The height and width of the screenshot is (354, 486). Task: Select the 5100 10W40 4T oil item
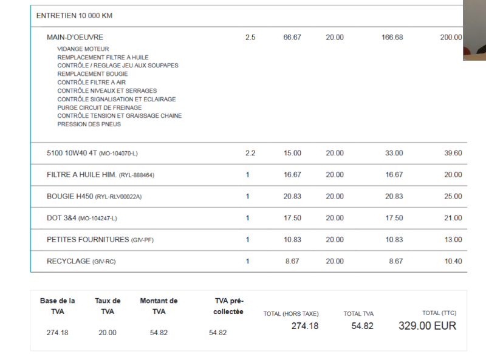coord(96,153)
